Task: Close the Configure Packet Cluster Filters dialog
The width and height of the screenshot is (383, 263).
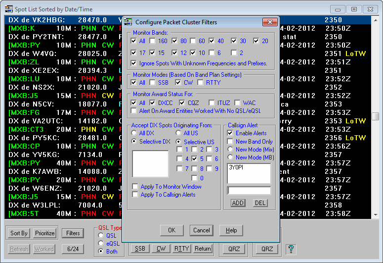Action: point(269,22)
